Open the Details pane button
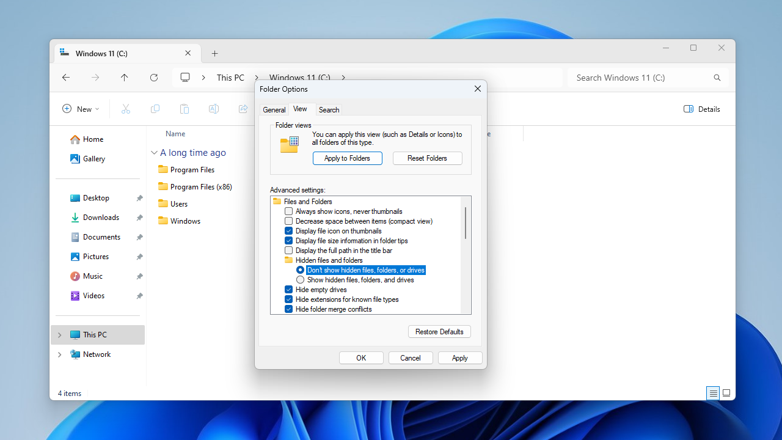782x440 pixels. click(702, 109)
